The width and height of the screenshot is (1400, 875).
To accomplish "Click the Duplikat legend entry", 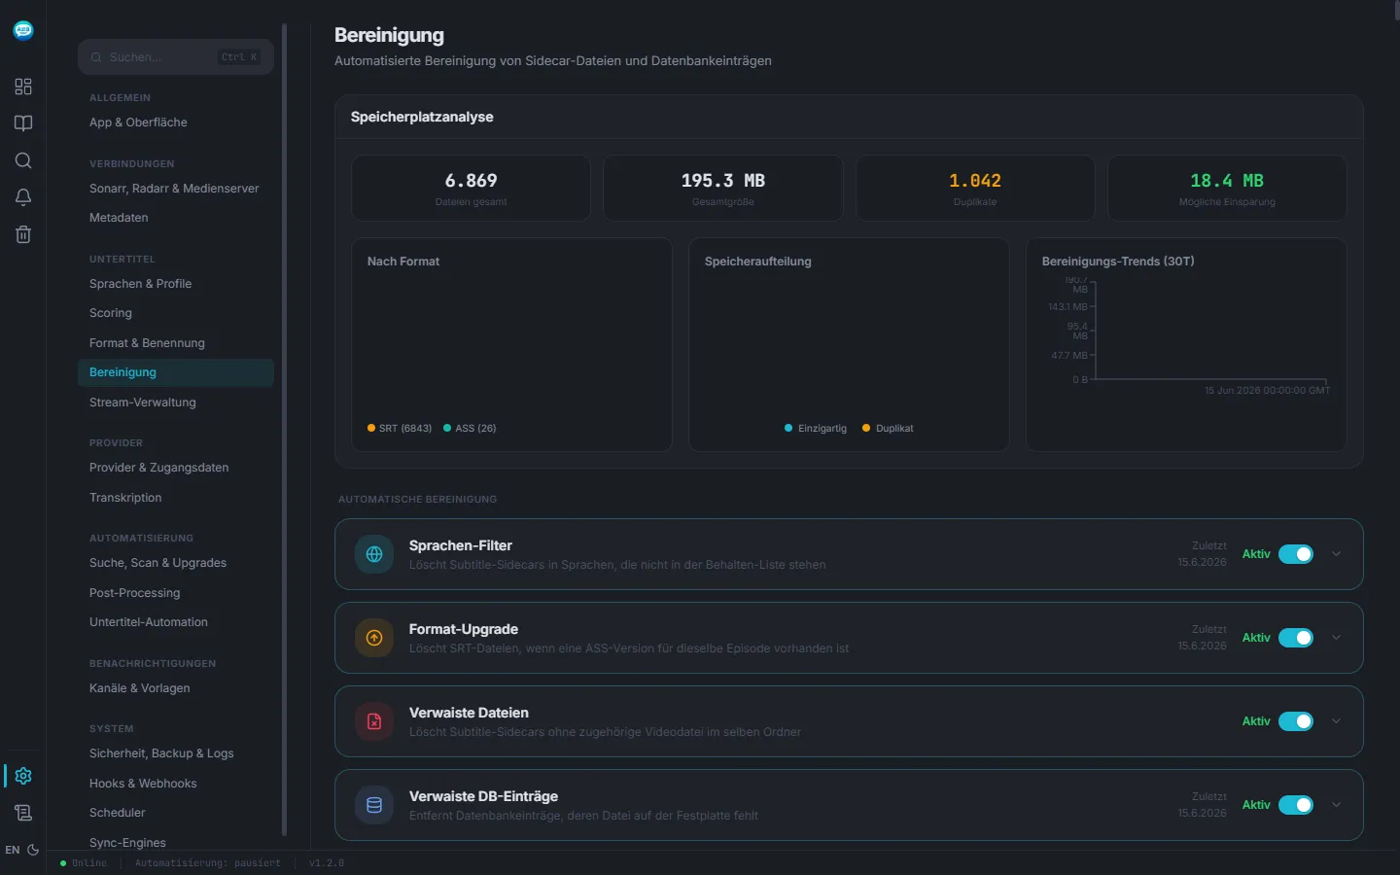I will pos(888,428).
